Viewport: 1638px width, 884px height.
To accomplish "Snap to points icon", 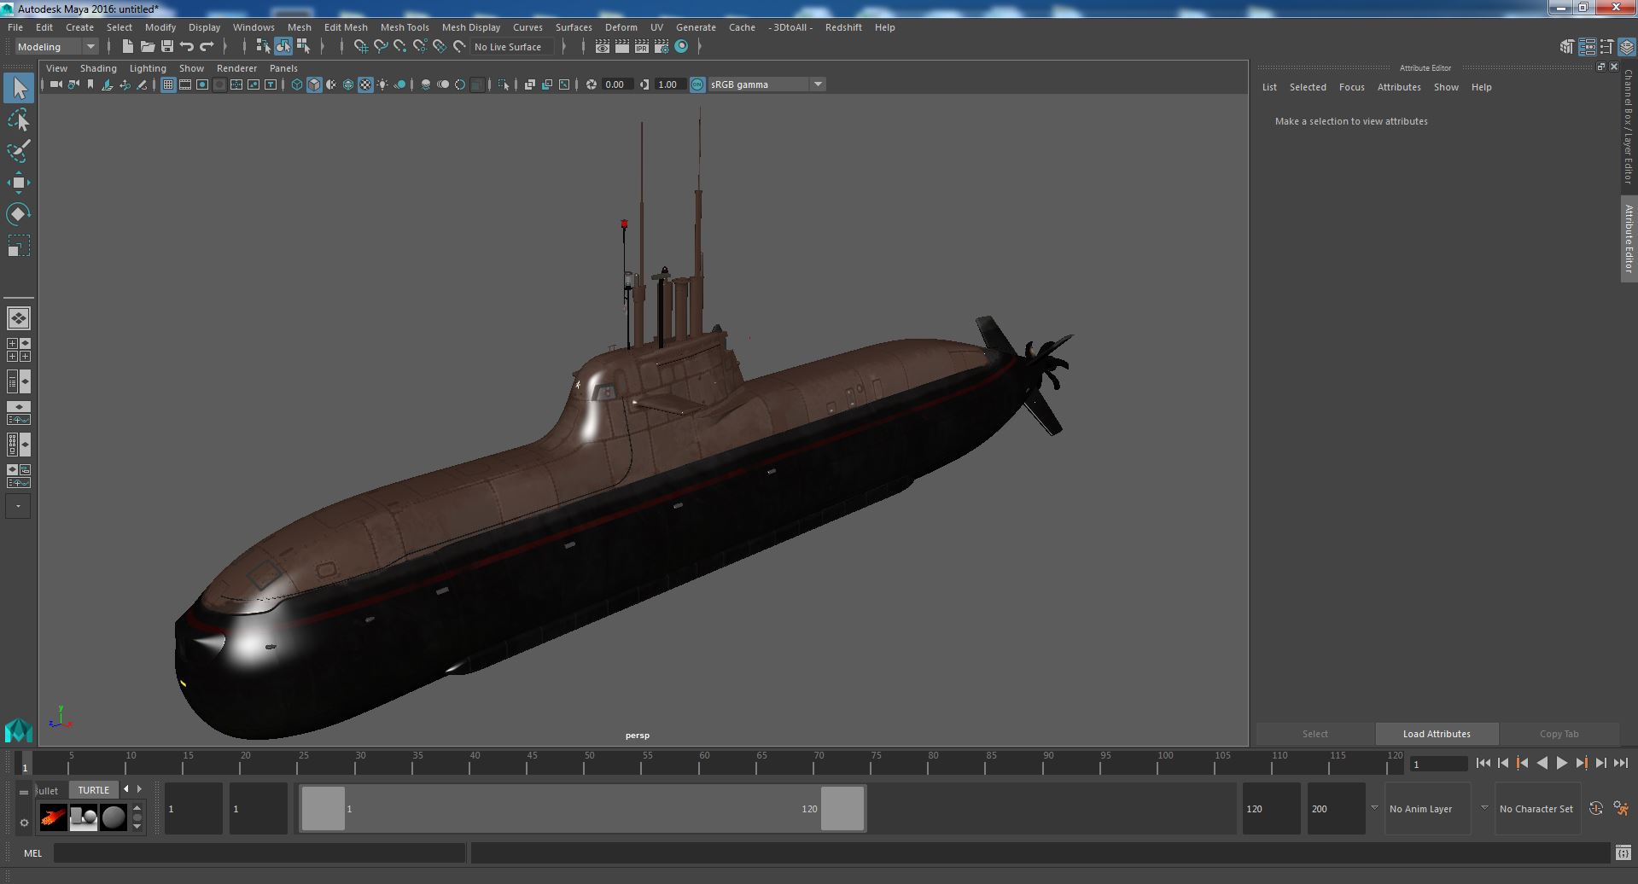I will (400, 47).
